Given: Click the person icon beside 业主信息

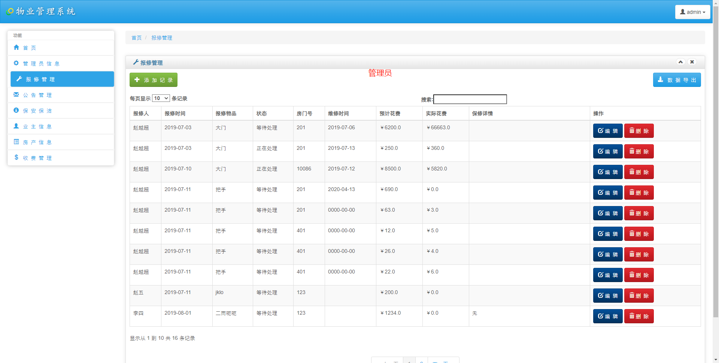Looking at the screenshot, I should pyautogui.click(x=16, y=126).
